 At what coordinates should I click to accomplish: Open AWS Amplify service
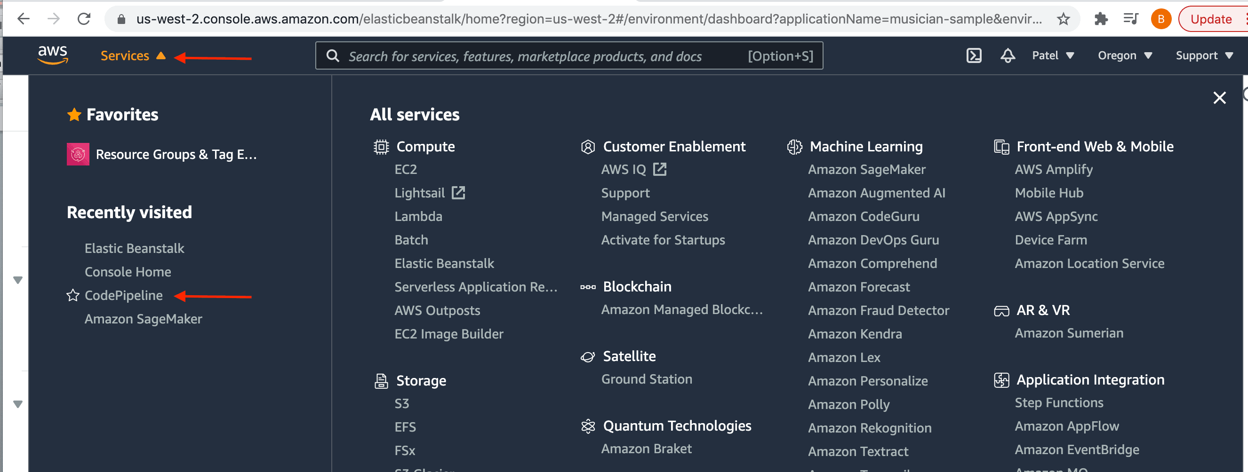click(x=1054, y=169)
